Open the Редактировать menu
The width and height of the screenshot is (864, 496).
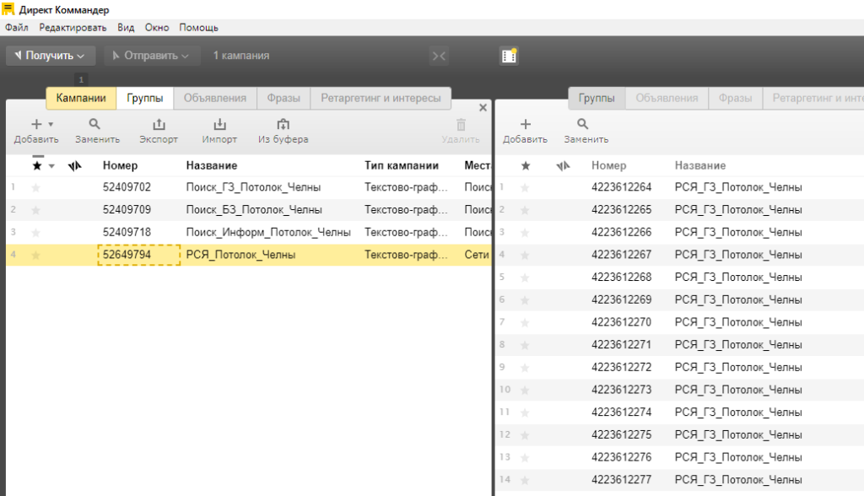coord(73,28)
